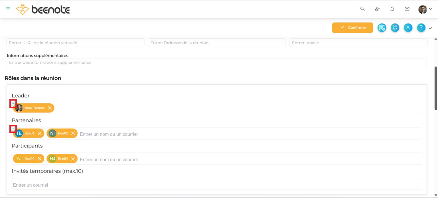Remove Bee04 from Participants
Image resolution: width=438 pixels, height=198 pixels.
coord(73,159)
